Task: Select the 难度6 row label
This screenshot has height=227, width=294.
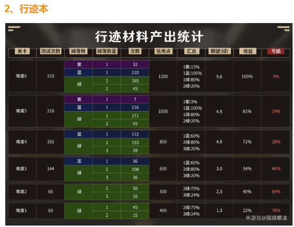Action: pos(23,76)
